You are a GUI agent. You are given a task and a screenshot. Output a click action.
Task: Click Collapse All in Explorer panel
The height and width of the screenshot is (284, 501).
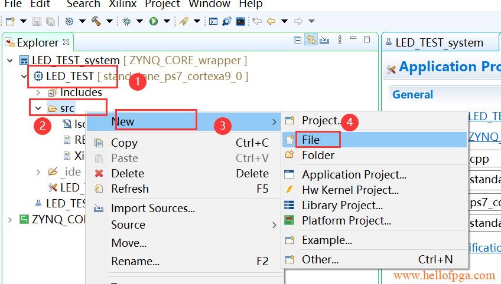(x=298, y=40)
